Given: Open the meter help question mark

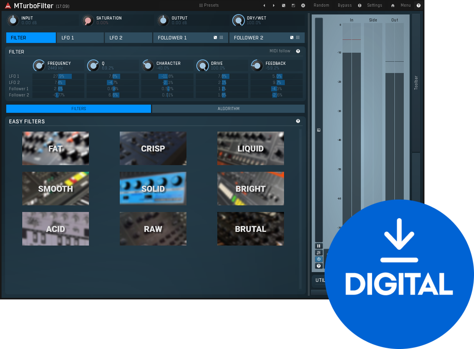Looking at the screenshot, I should (319, 266).
